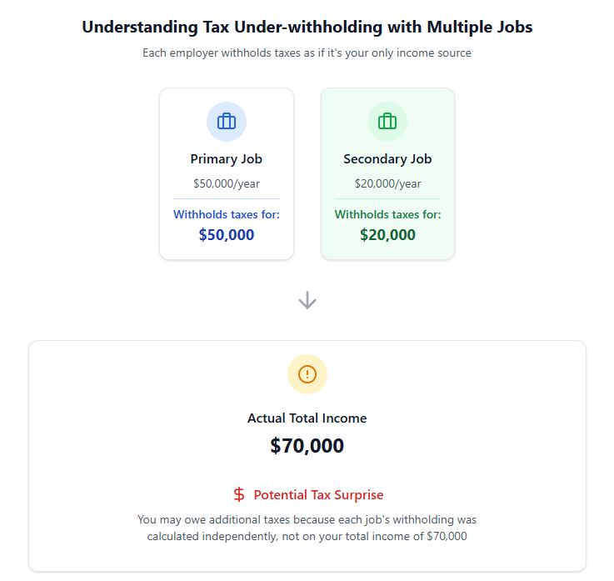This screenshot has height=581, width=614.
Task: Click the blue 'Withholds taxes for:' label
Action: 227,214
